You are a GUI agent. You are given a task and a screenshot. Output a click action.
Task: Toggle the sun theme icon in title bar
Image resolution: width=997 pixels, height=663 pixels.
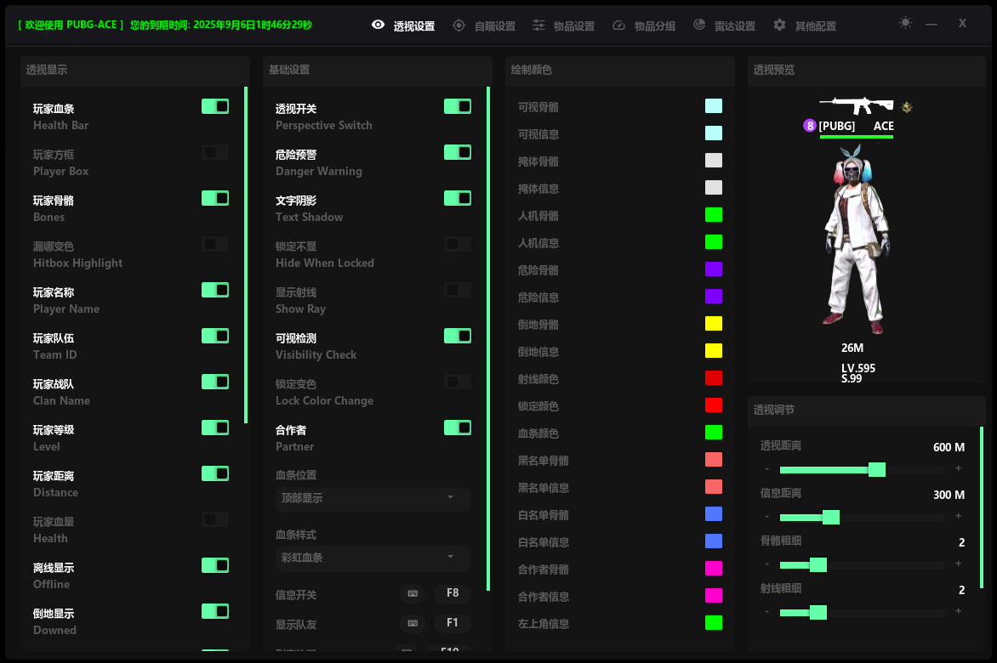[x=905, y=23]
